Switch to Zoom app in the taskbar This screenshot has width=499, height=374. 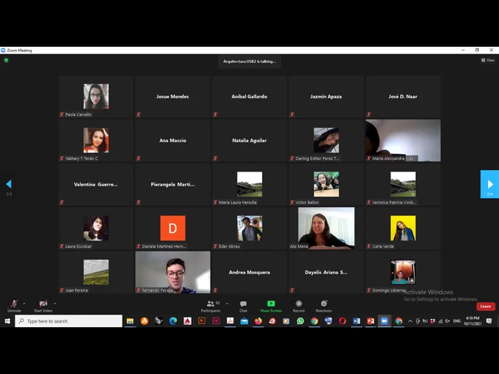(385, 321)
